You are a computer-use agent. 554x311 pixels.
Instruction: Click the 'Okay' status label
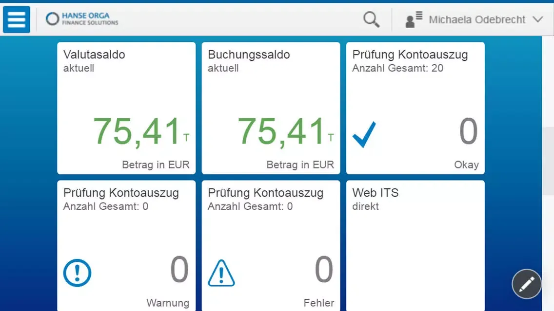pos(466,165)
